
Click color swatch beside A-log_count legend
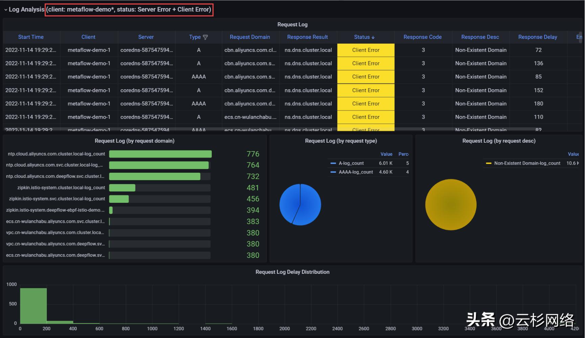[x=333, y=163]
